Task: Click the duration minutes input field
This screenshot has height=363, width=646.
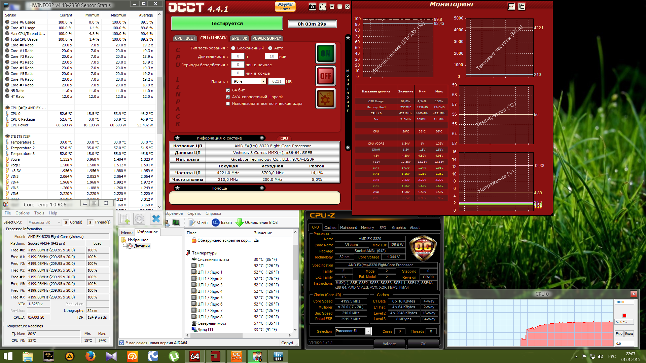Action: point(272,56)
